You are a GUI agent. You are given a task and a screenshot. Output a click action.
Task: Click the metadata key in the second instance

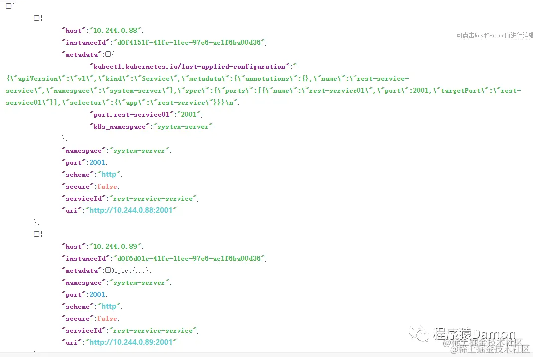coord(82,271)
